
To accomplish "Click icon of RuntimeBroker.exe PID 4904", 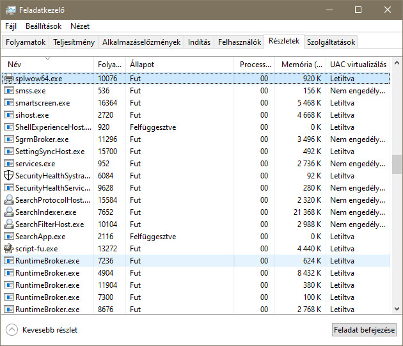I will point(9,272).
